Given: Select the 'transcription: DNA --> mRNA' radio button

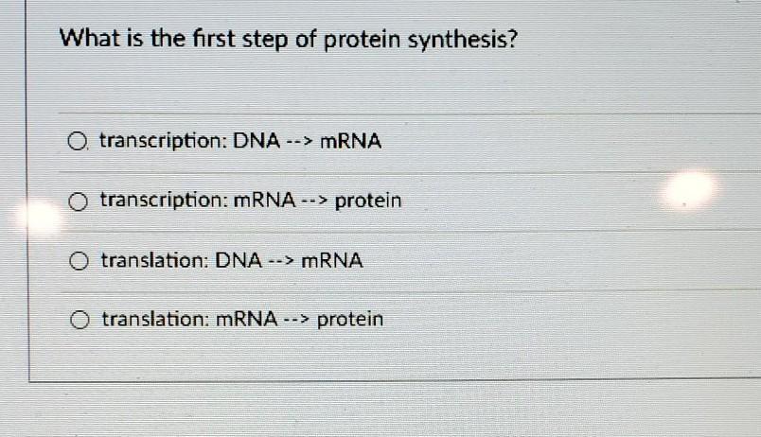Looking at the screenshot, I should (77, 142).
